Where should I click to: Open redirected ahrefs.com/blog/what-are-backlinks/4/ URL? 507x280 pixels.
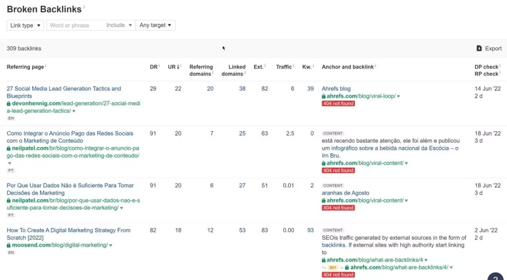[x=400, y=268]
